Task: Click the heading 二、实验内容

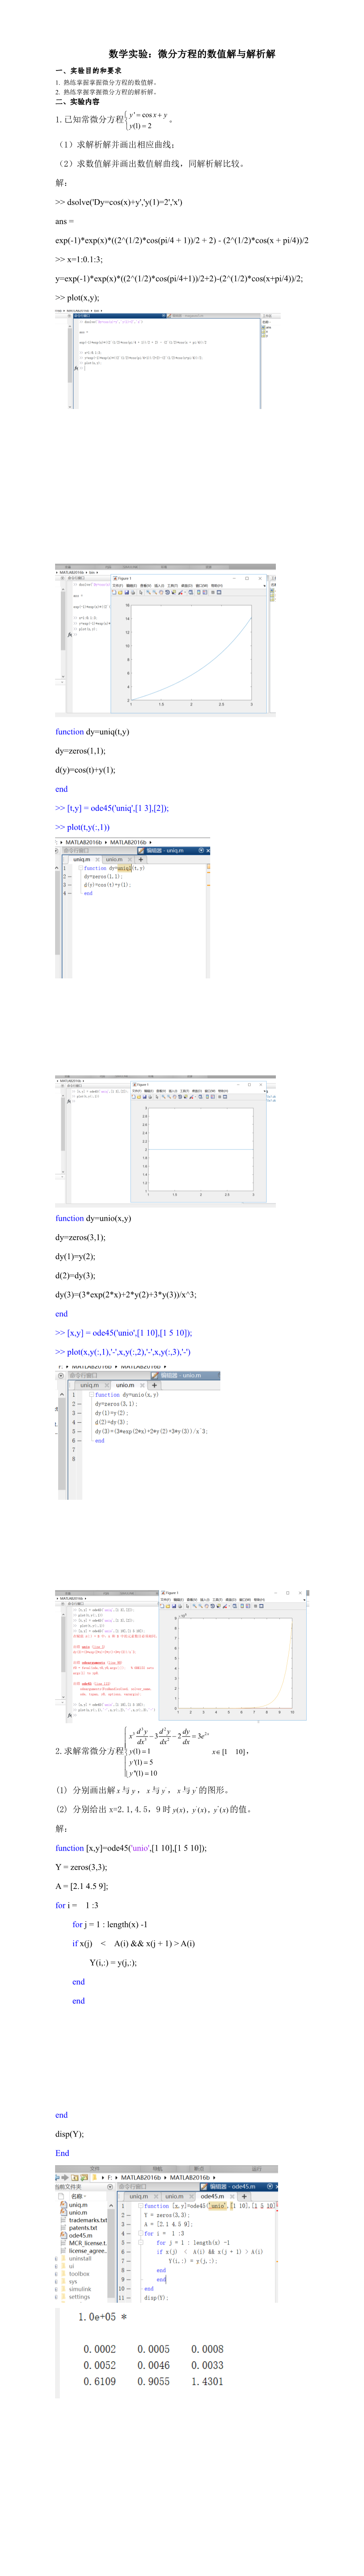Action: coord(77,101)
